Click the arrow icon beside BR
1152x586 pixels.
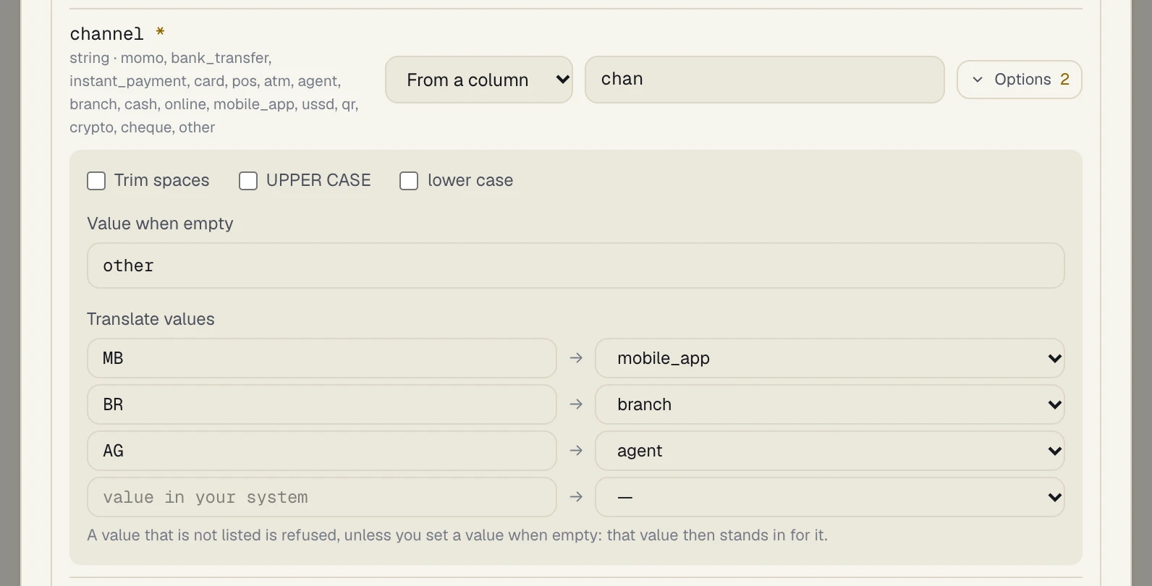click(x=576, y=404)
